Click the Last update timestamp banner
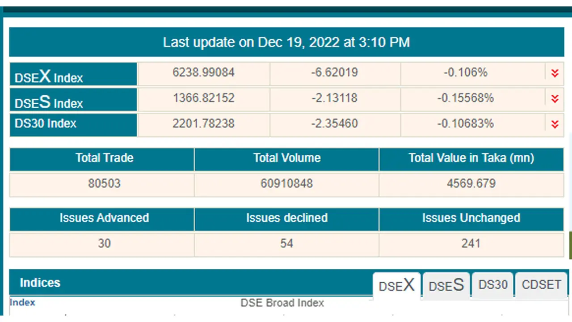Image resolution: width=572 pixels, height=322 pixels. pyautogui.click(x=286, y=42)
